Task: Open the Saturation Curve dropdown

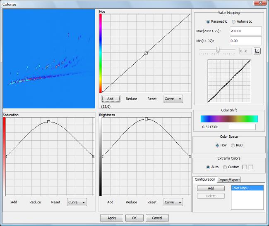Action: pos(77,202)
